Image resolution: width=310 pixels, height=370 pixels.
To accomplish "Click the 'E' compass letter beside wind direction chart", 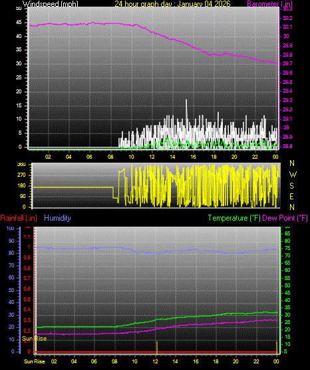I will point(291,196).
